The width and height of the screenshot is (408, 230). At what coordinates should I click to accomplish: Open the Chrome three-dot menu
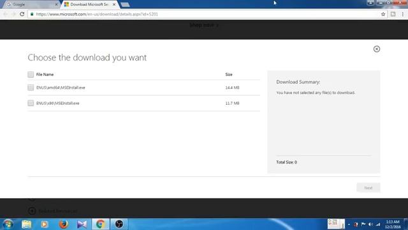[402, 14]
